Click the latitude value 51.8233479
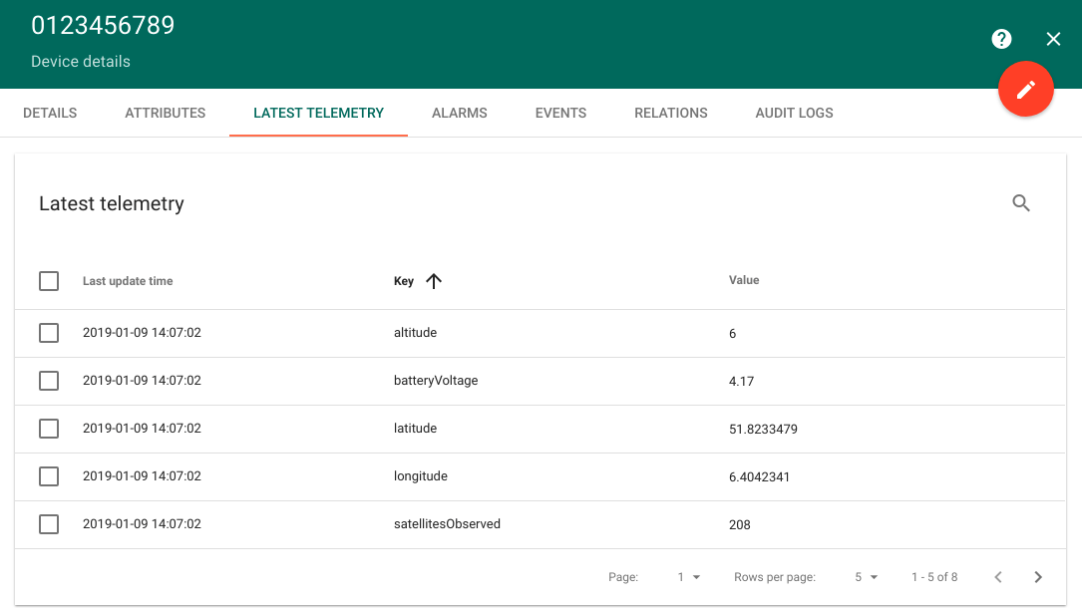The image size is (1082, 608). pyautogui.click(x=763, y=430)
